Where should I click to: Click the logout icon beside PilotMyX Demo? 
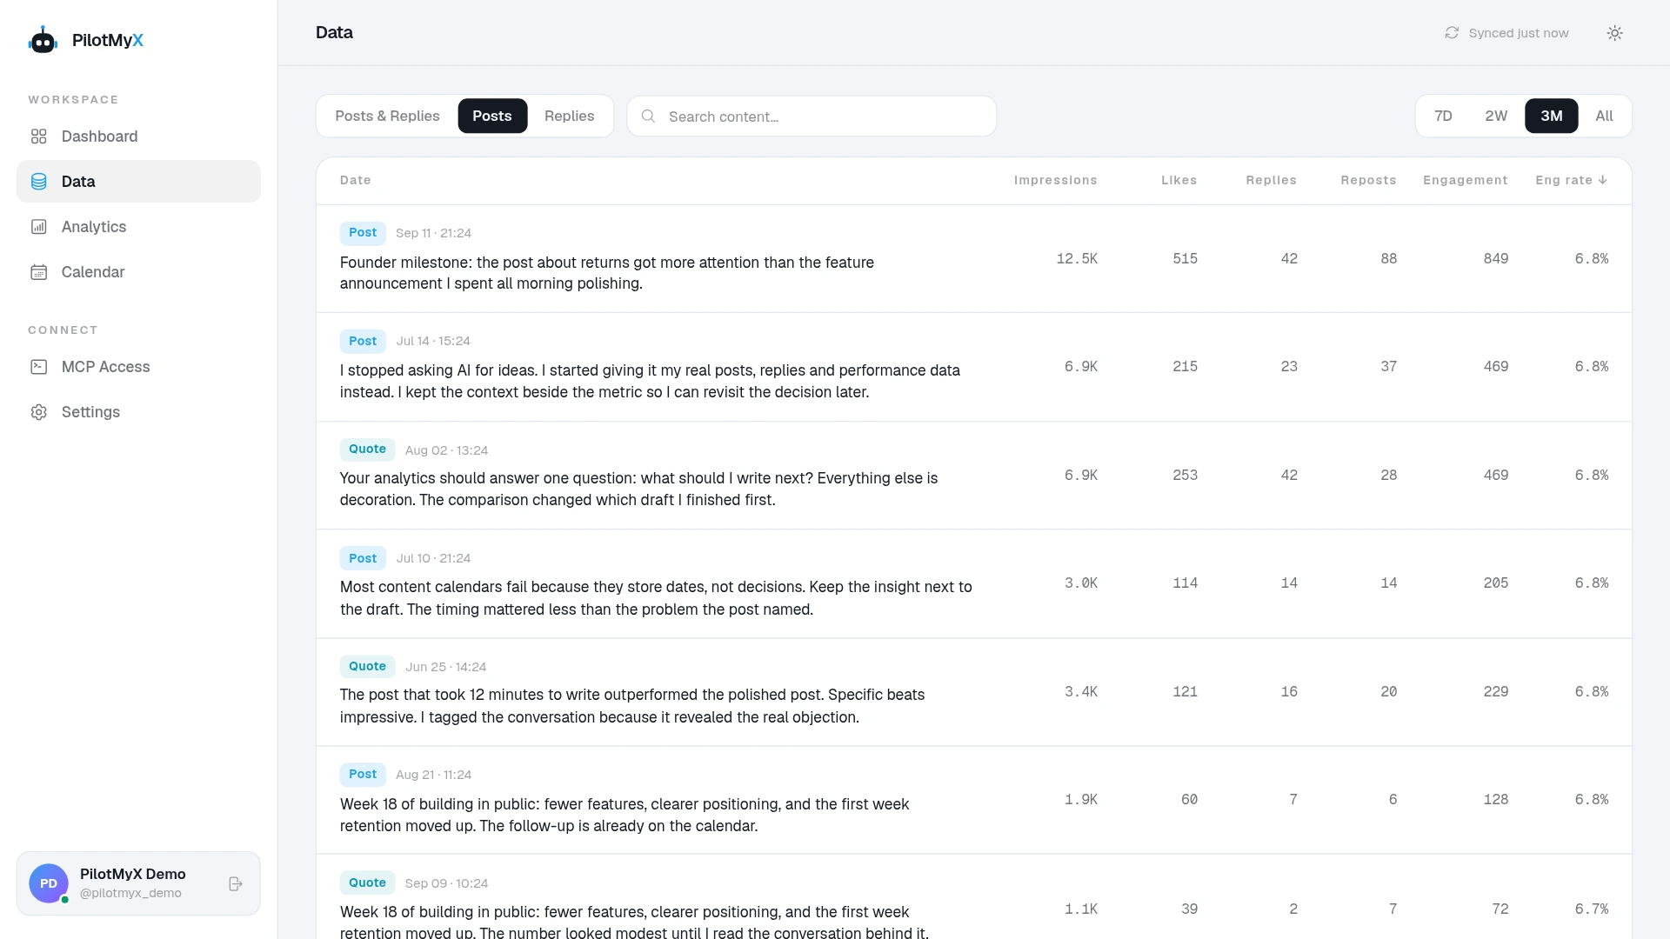click(236, 884)
